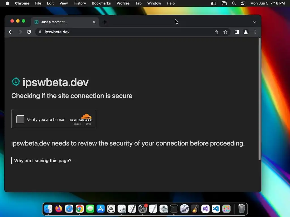Open GarageBand from the Dock

tap(195, 209)
